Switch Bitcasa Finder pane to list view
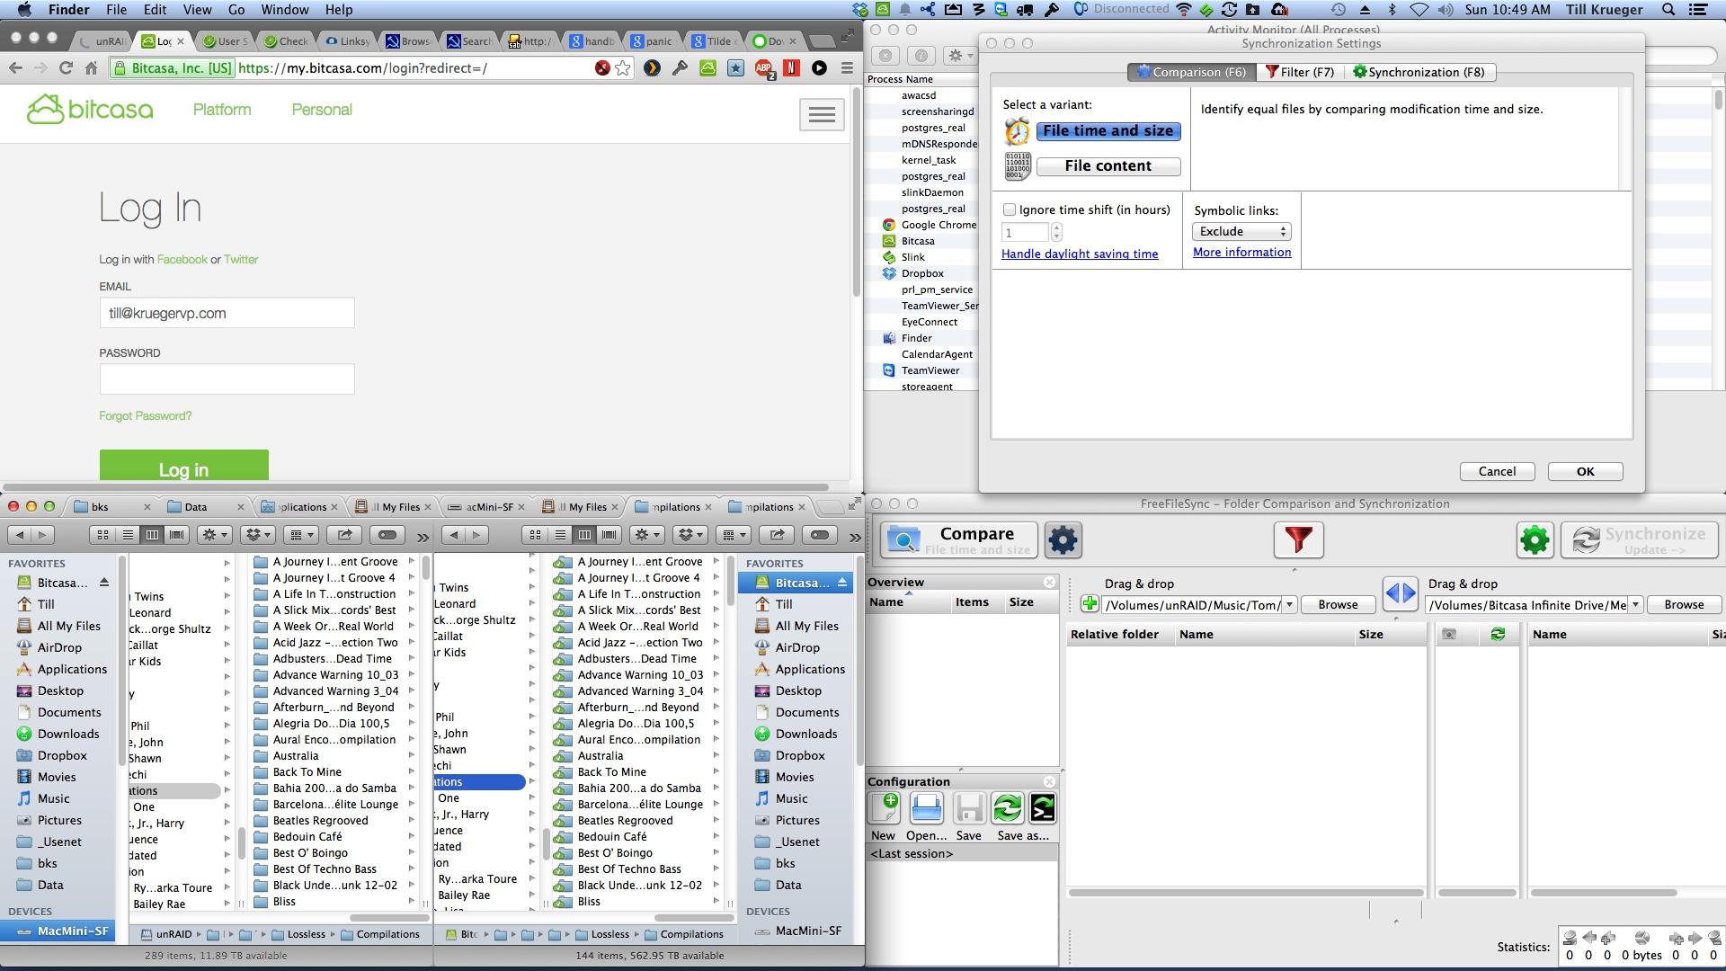This screenshot has width=1726, height=971. (560, 535)
